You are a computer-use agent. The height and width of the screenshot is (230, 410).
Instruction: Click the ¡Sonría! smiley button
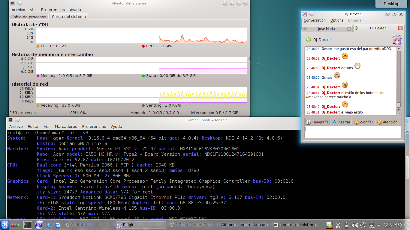click(x=363, y=122)
